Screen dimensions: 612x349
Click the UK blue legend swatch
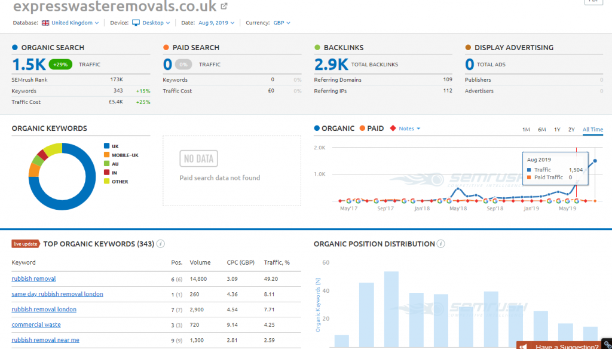click(106, 146)
